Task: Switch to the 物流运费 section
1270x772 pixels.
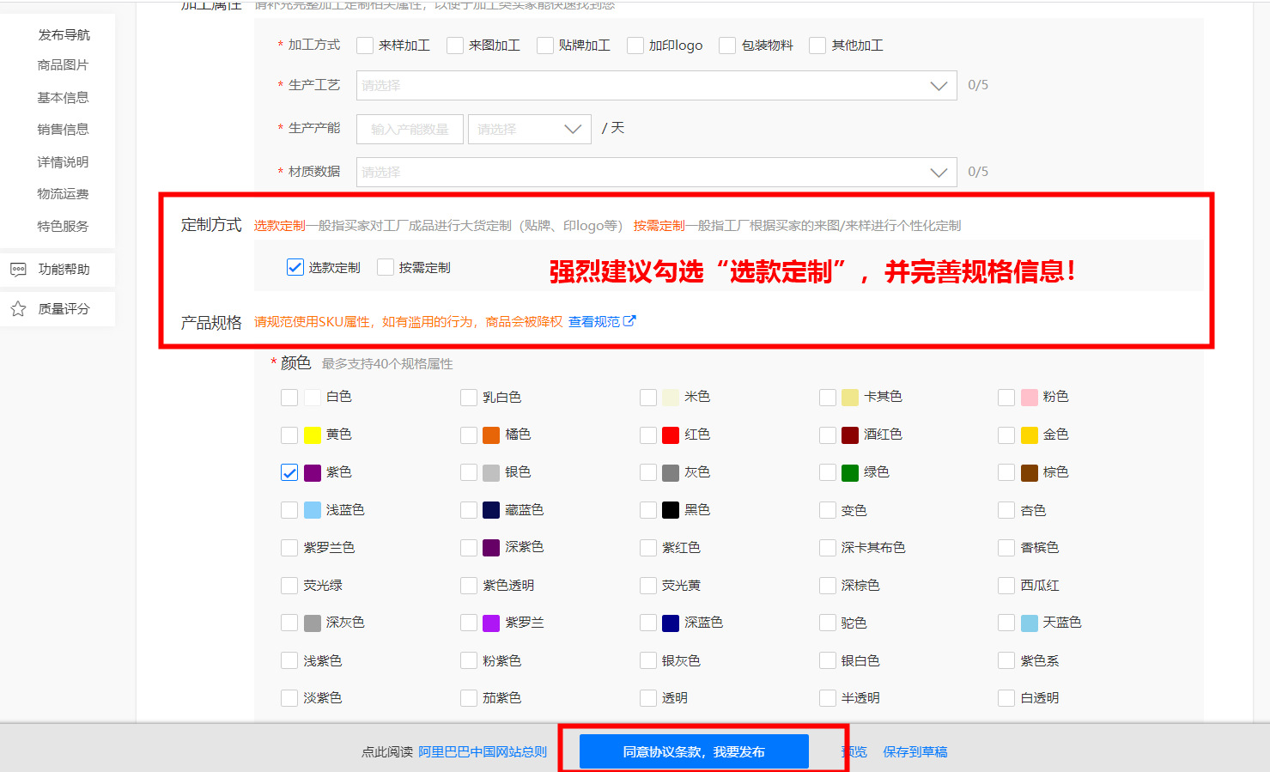Action: click(62, 193)
